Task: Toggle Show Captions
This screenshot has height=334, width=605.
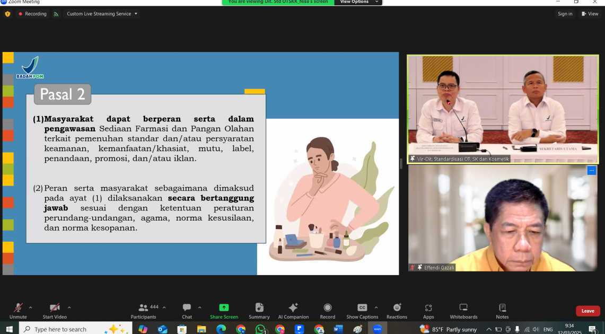Action: [x=362, y=311]
